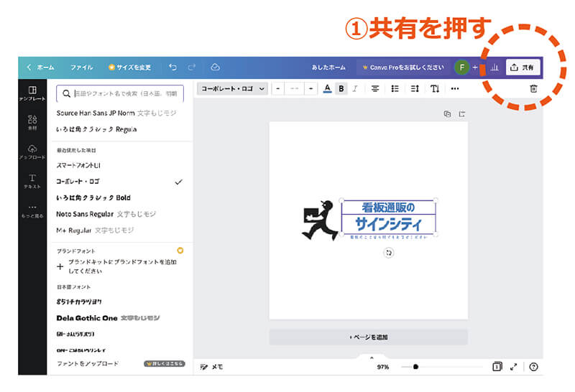Open the テンプレート panel in sidebar

point(32,93)
